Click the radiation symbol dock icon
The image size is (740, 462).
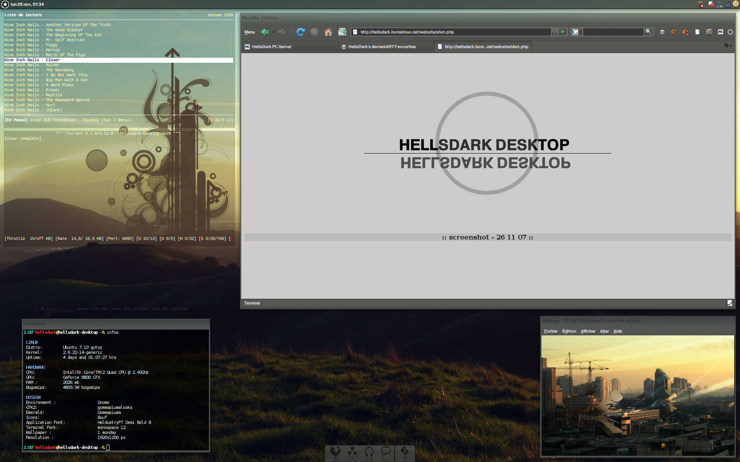pos(352,452)
